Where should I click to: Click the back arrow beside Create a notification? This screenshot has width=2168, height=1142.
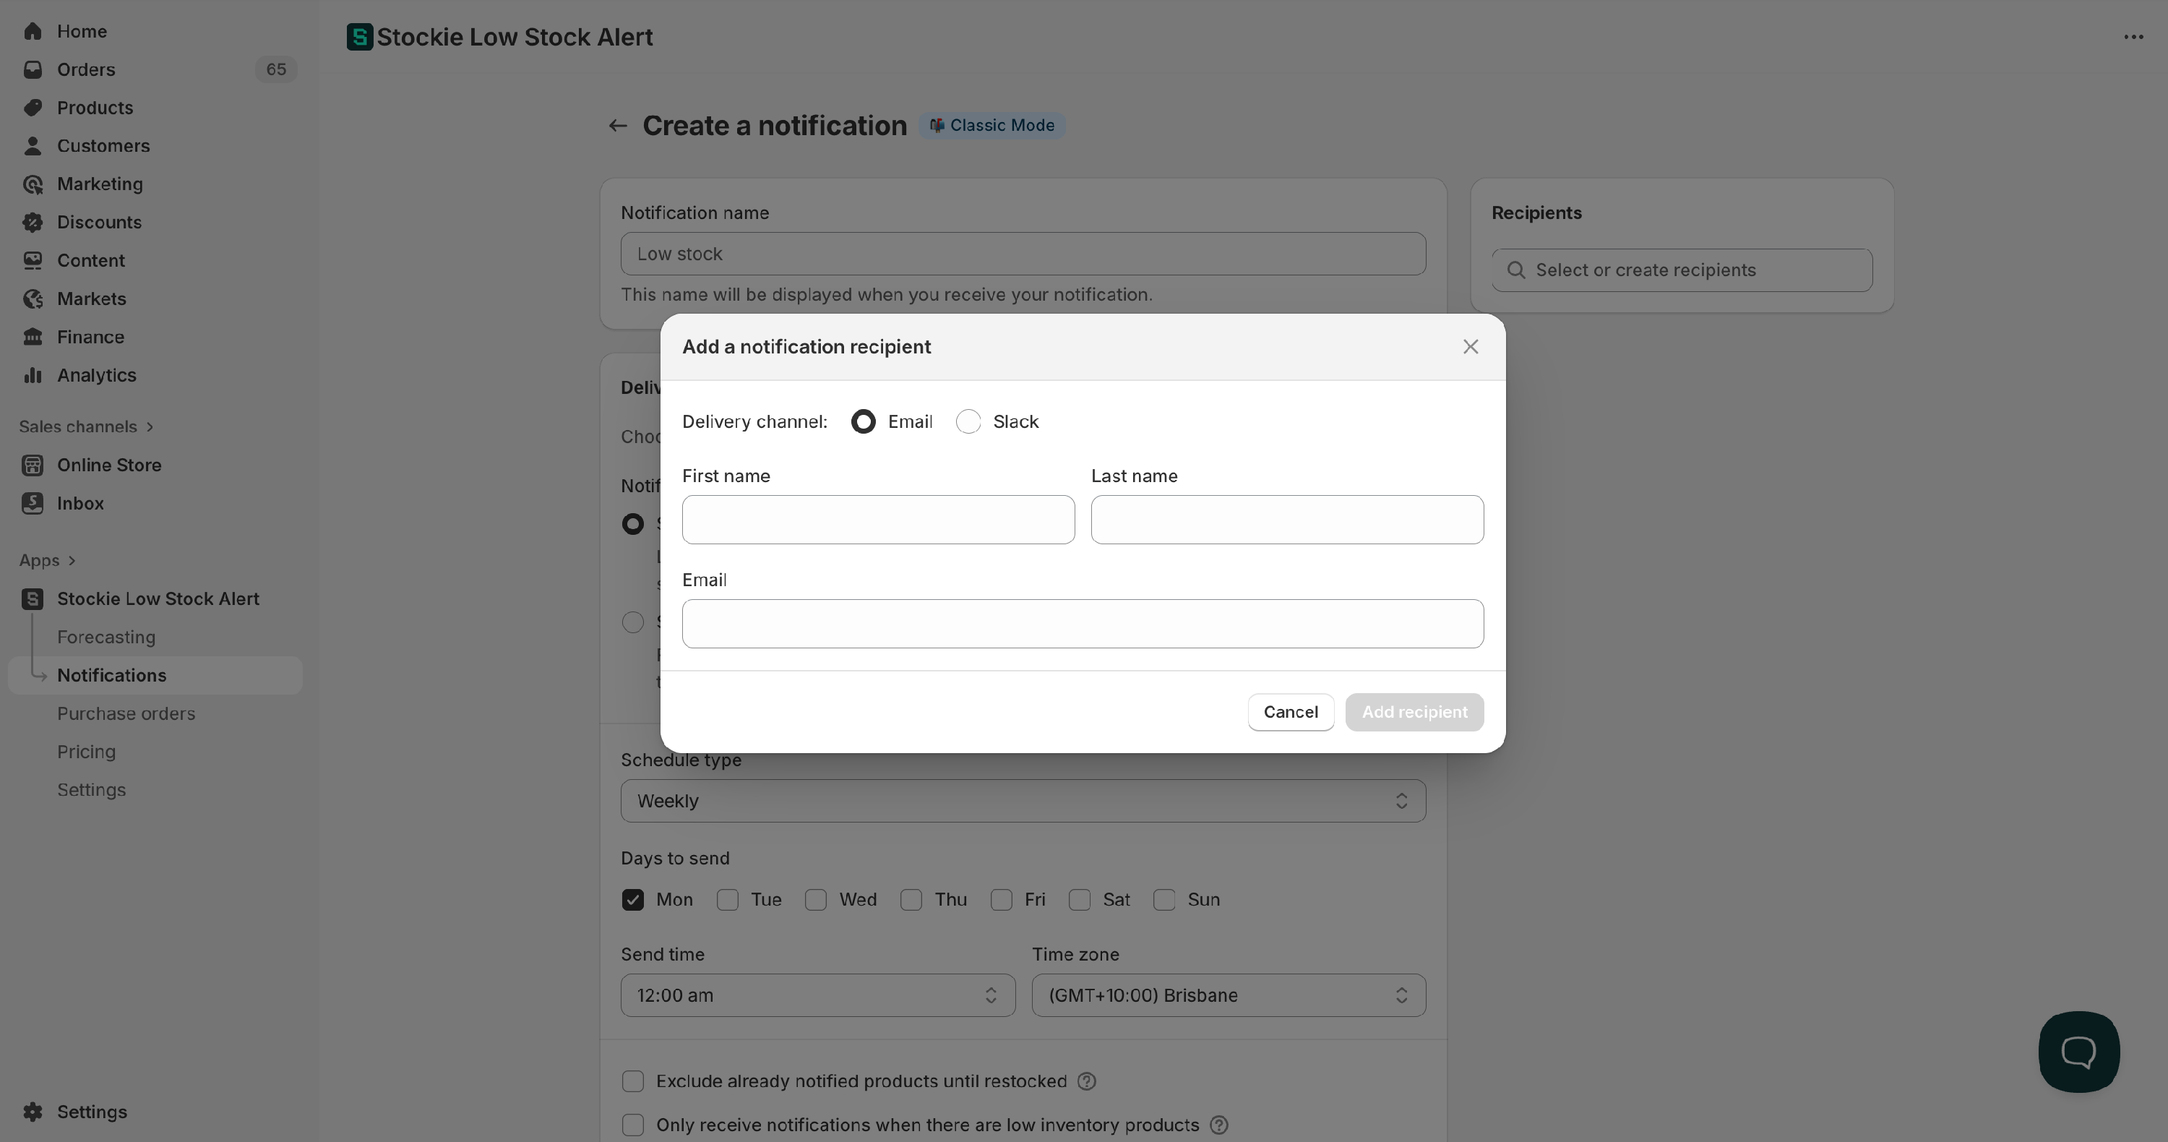pyautogui.click(x=618, y=125)
